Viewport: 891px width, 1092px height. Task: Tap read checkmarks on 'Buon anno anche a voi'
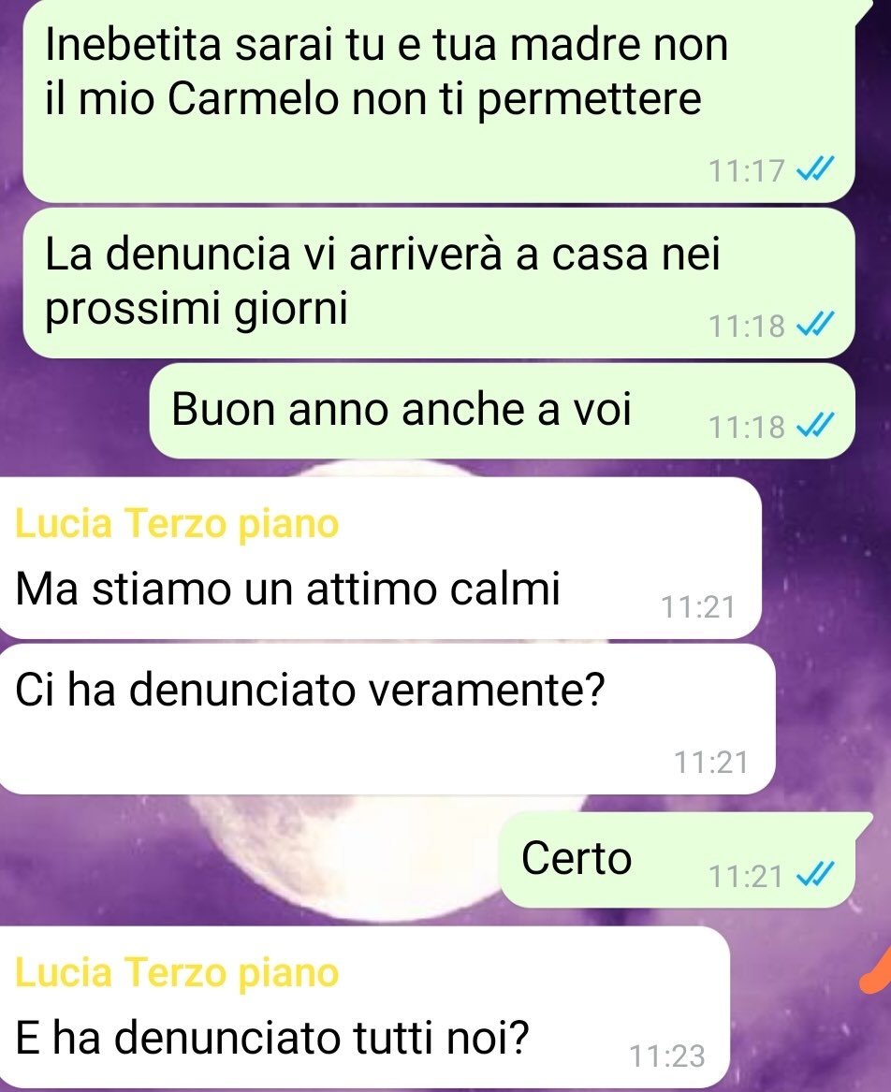pyautogui.click(x=814, y=426)
